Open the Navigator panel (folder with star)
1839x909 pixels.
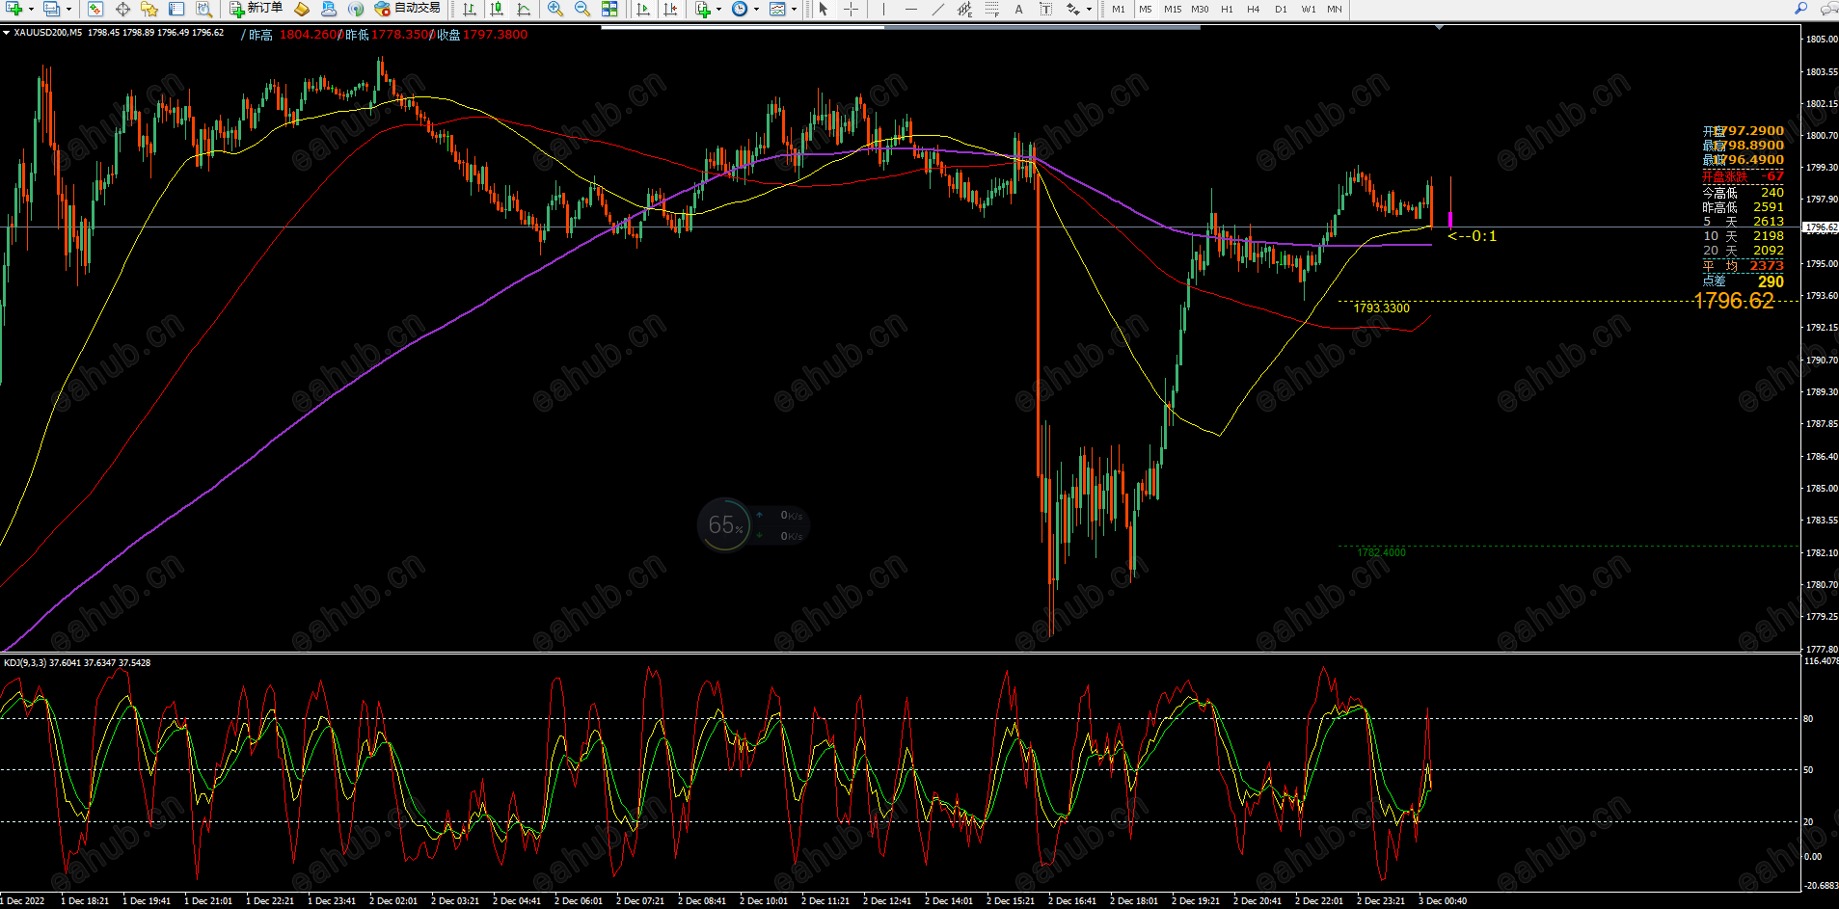tap(149, 9)
